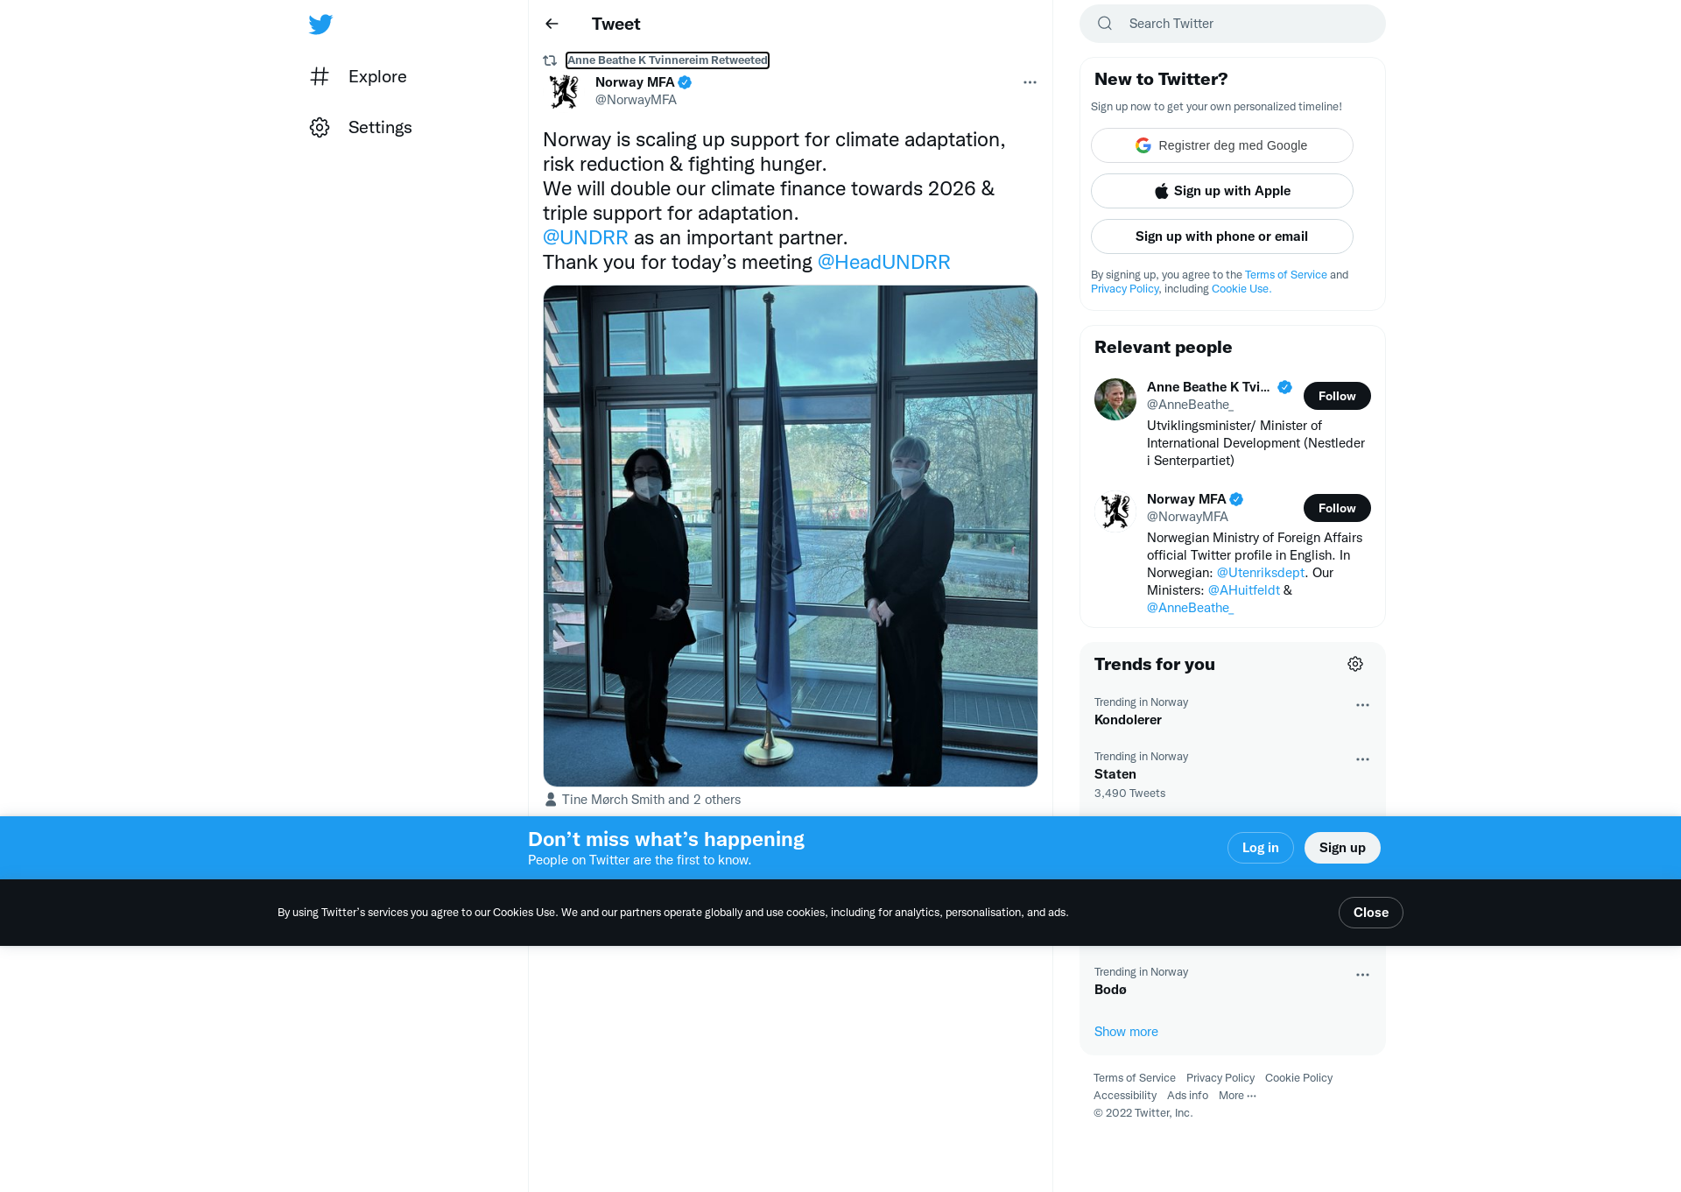
Task: Open more options for Kondolerer trend
Action: (x=1362, y=705)
